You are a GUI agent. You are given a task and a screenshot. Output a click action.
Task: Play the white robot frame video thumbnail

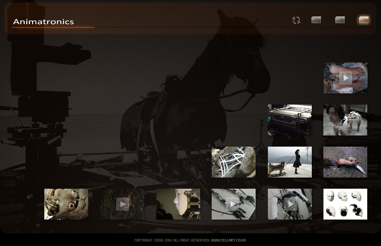coord(289,204)
